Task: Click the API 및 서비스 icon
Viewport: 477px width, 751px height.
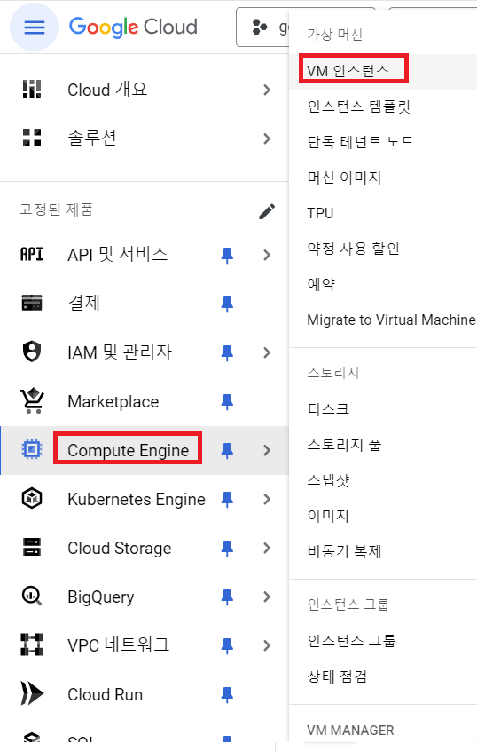Action: (32, 254)
